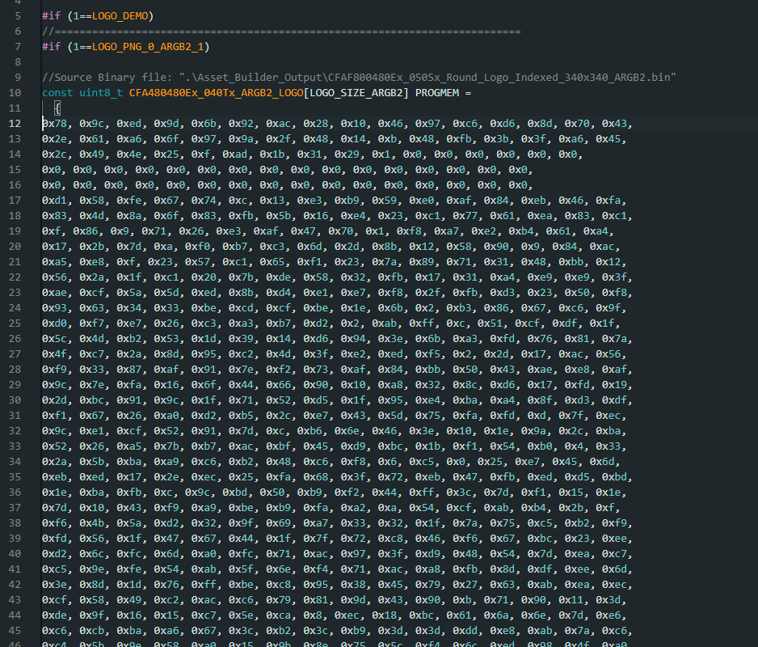Click line number 5 in the gutter
Viewport: 758px width, 647px height.
point(18,16)
